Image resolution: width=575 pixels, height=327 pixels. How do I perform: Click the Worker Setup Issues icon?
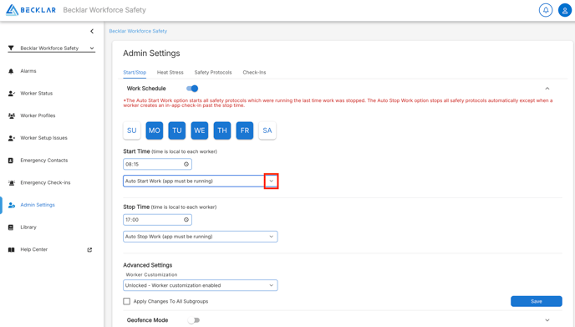(x=12, y=138)
